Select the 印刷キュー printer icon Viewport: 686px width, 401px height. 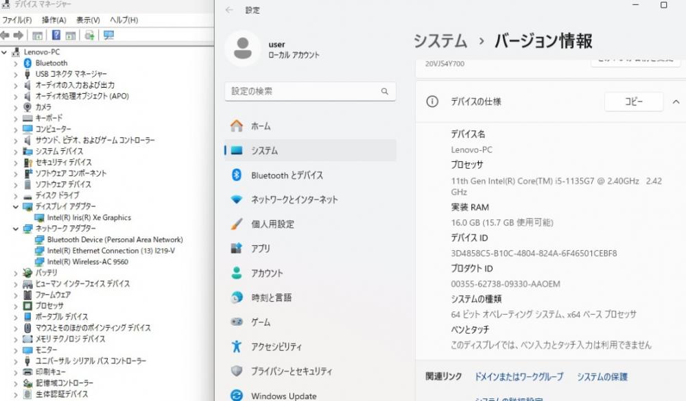[27, 372]
